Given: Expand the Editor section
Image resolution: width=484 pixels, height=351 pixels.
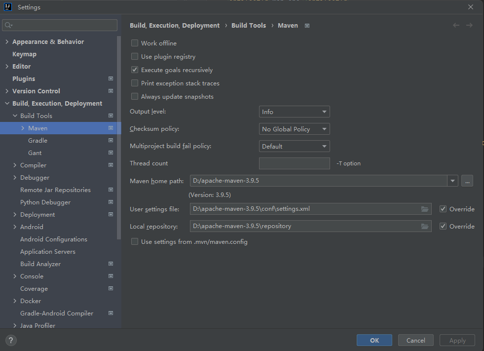Looking at the screenshot, I should 7,67.
